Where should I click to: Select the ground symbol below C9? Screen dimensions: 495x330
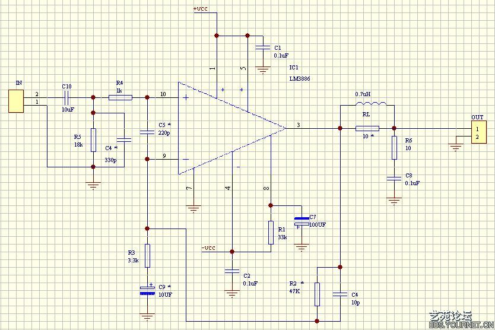tap(147, 317)
